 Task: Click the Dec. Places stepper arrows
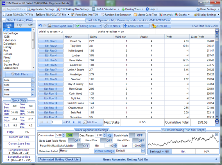(104, 135)
